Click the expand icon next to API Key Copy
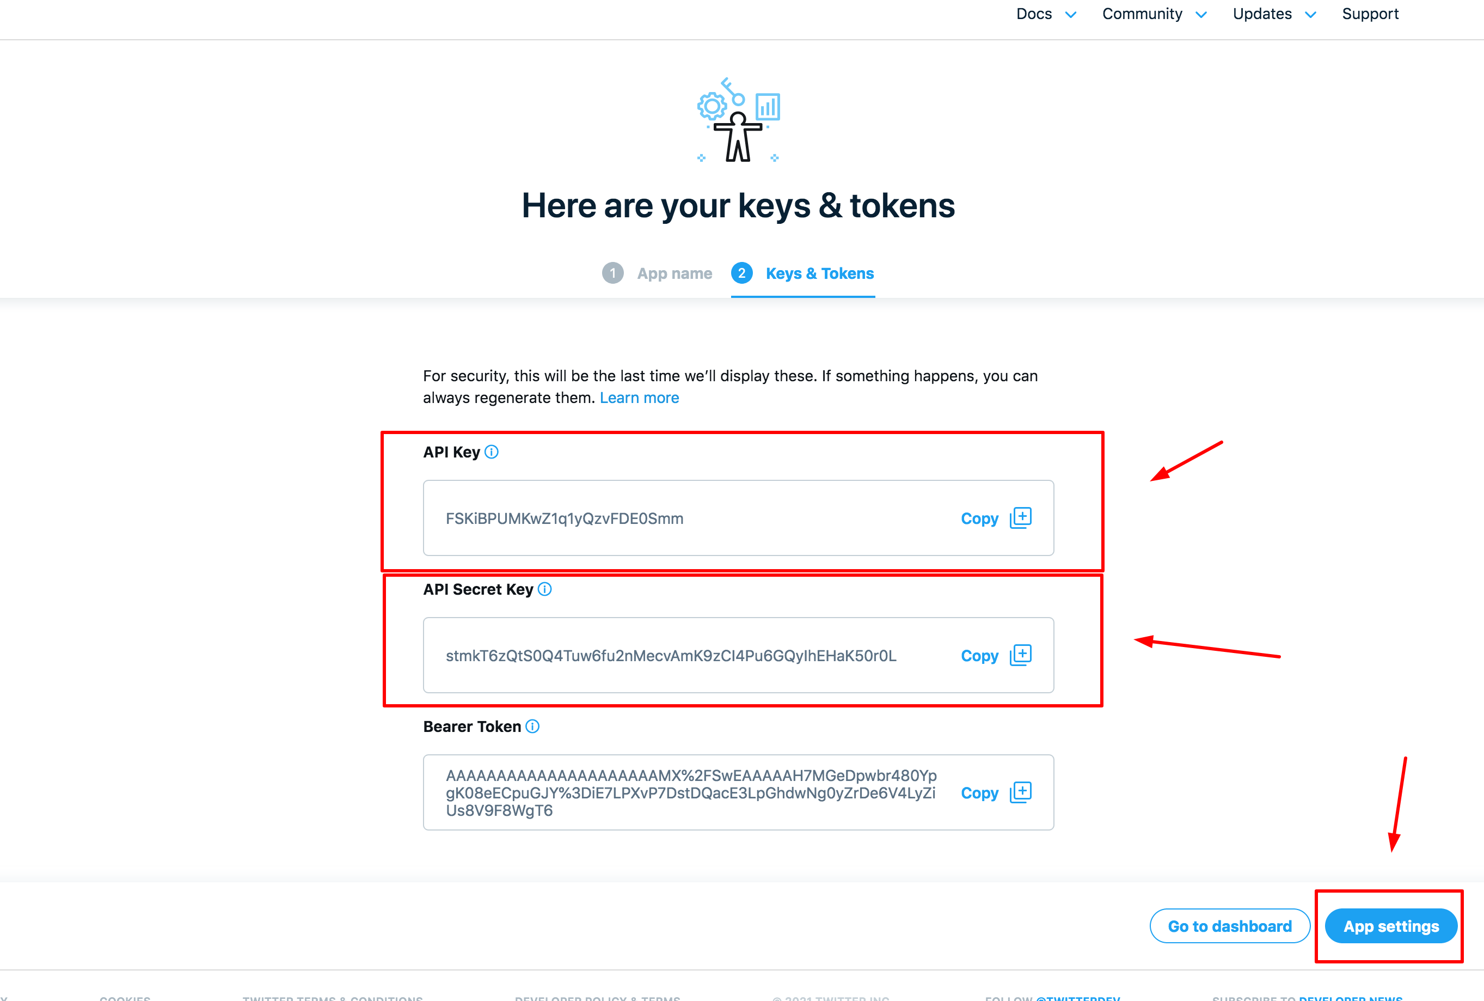 click(x=1022, y=517)
